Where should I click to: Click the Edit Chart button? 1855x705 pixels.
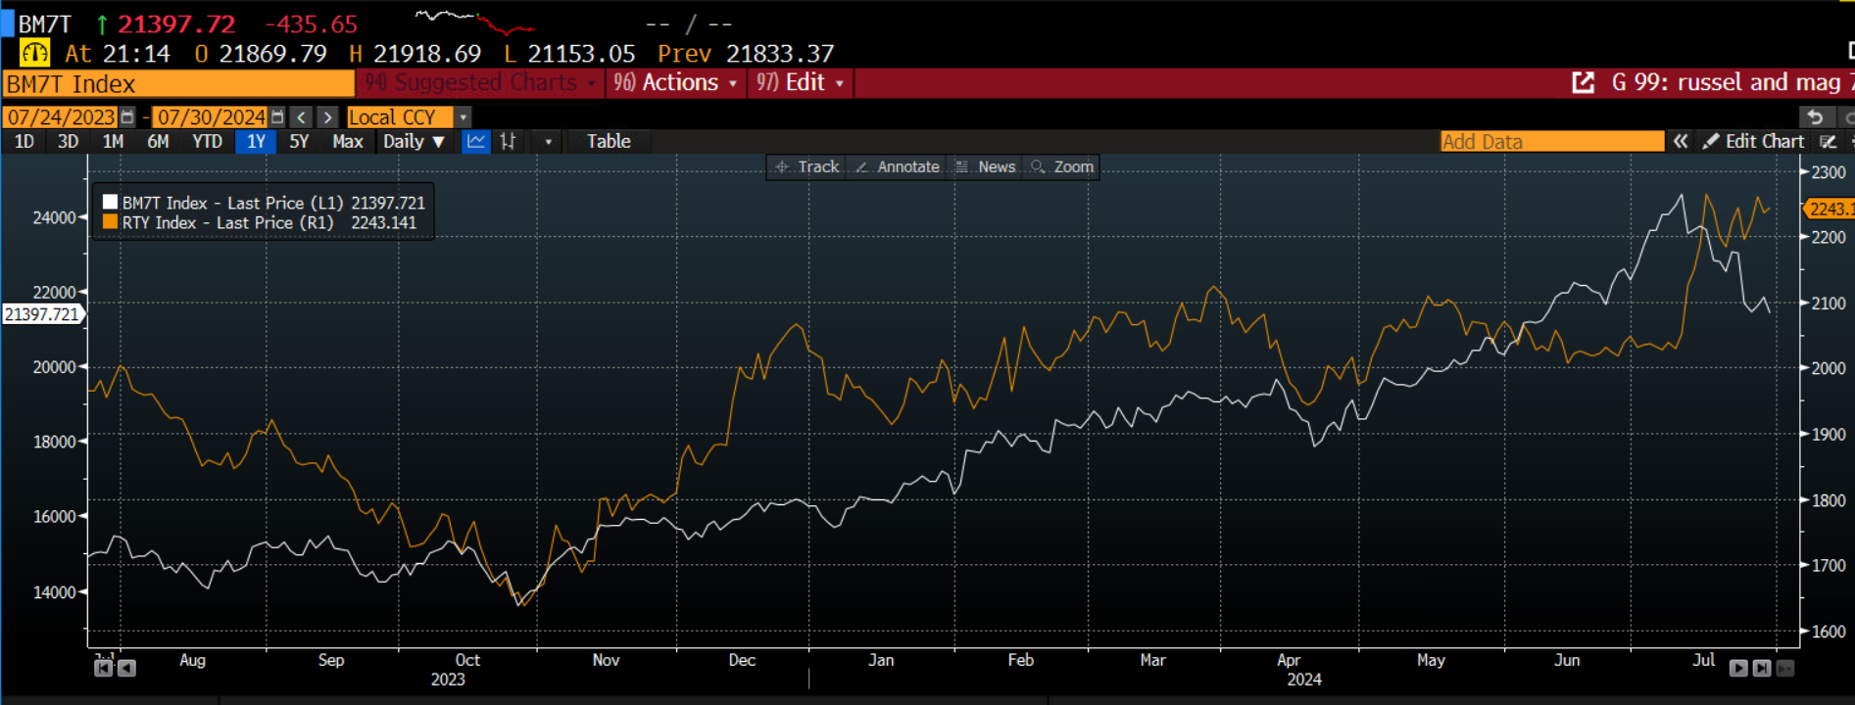1754,142
